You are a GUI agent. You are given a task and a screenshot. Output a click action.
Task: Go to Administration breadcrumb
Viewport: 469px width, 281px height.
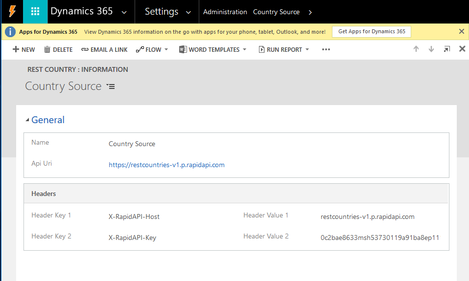[225, 12]
